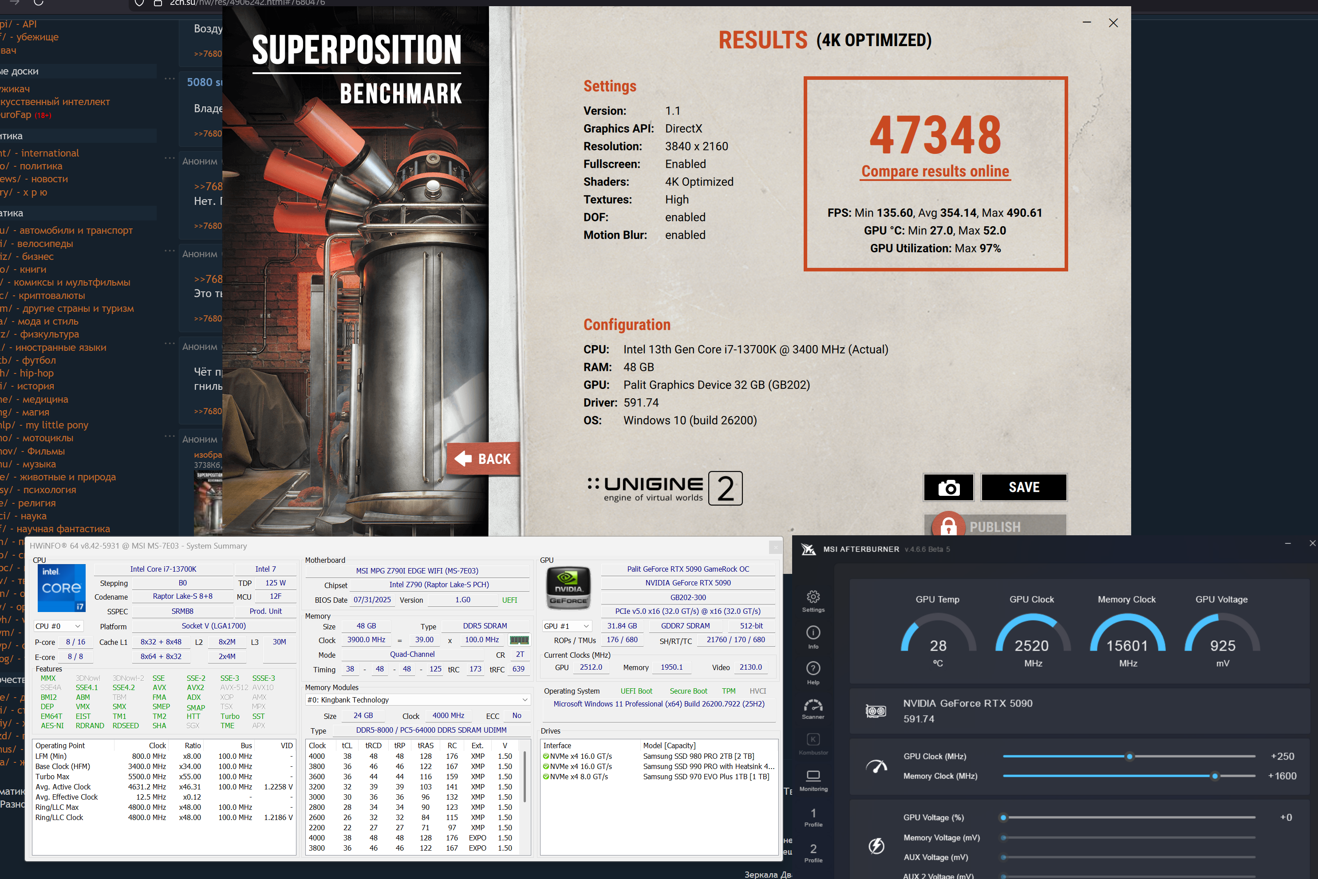Launch the OC Scanner icon

tap(813, 706)
